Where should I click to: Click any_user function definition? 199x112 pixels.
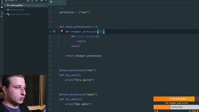click(x=70, y=75)
